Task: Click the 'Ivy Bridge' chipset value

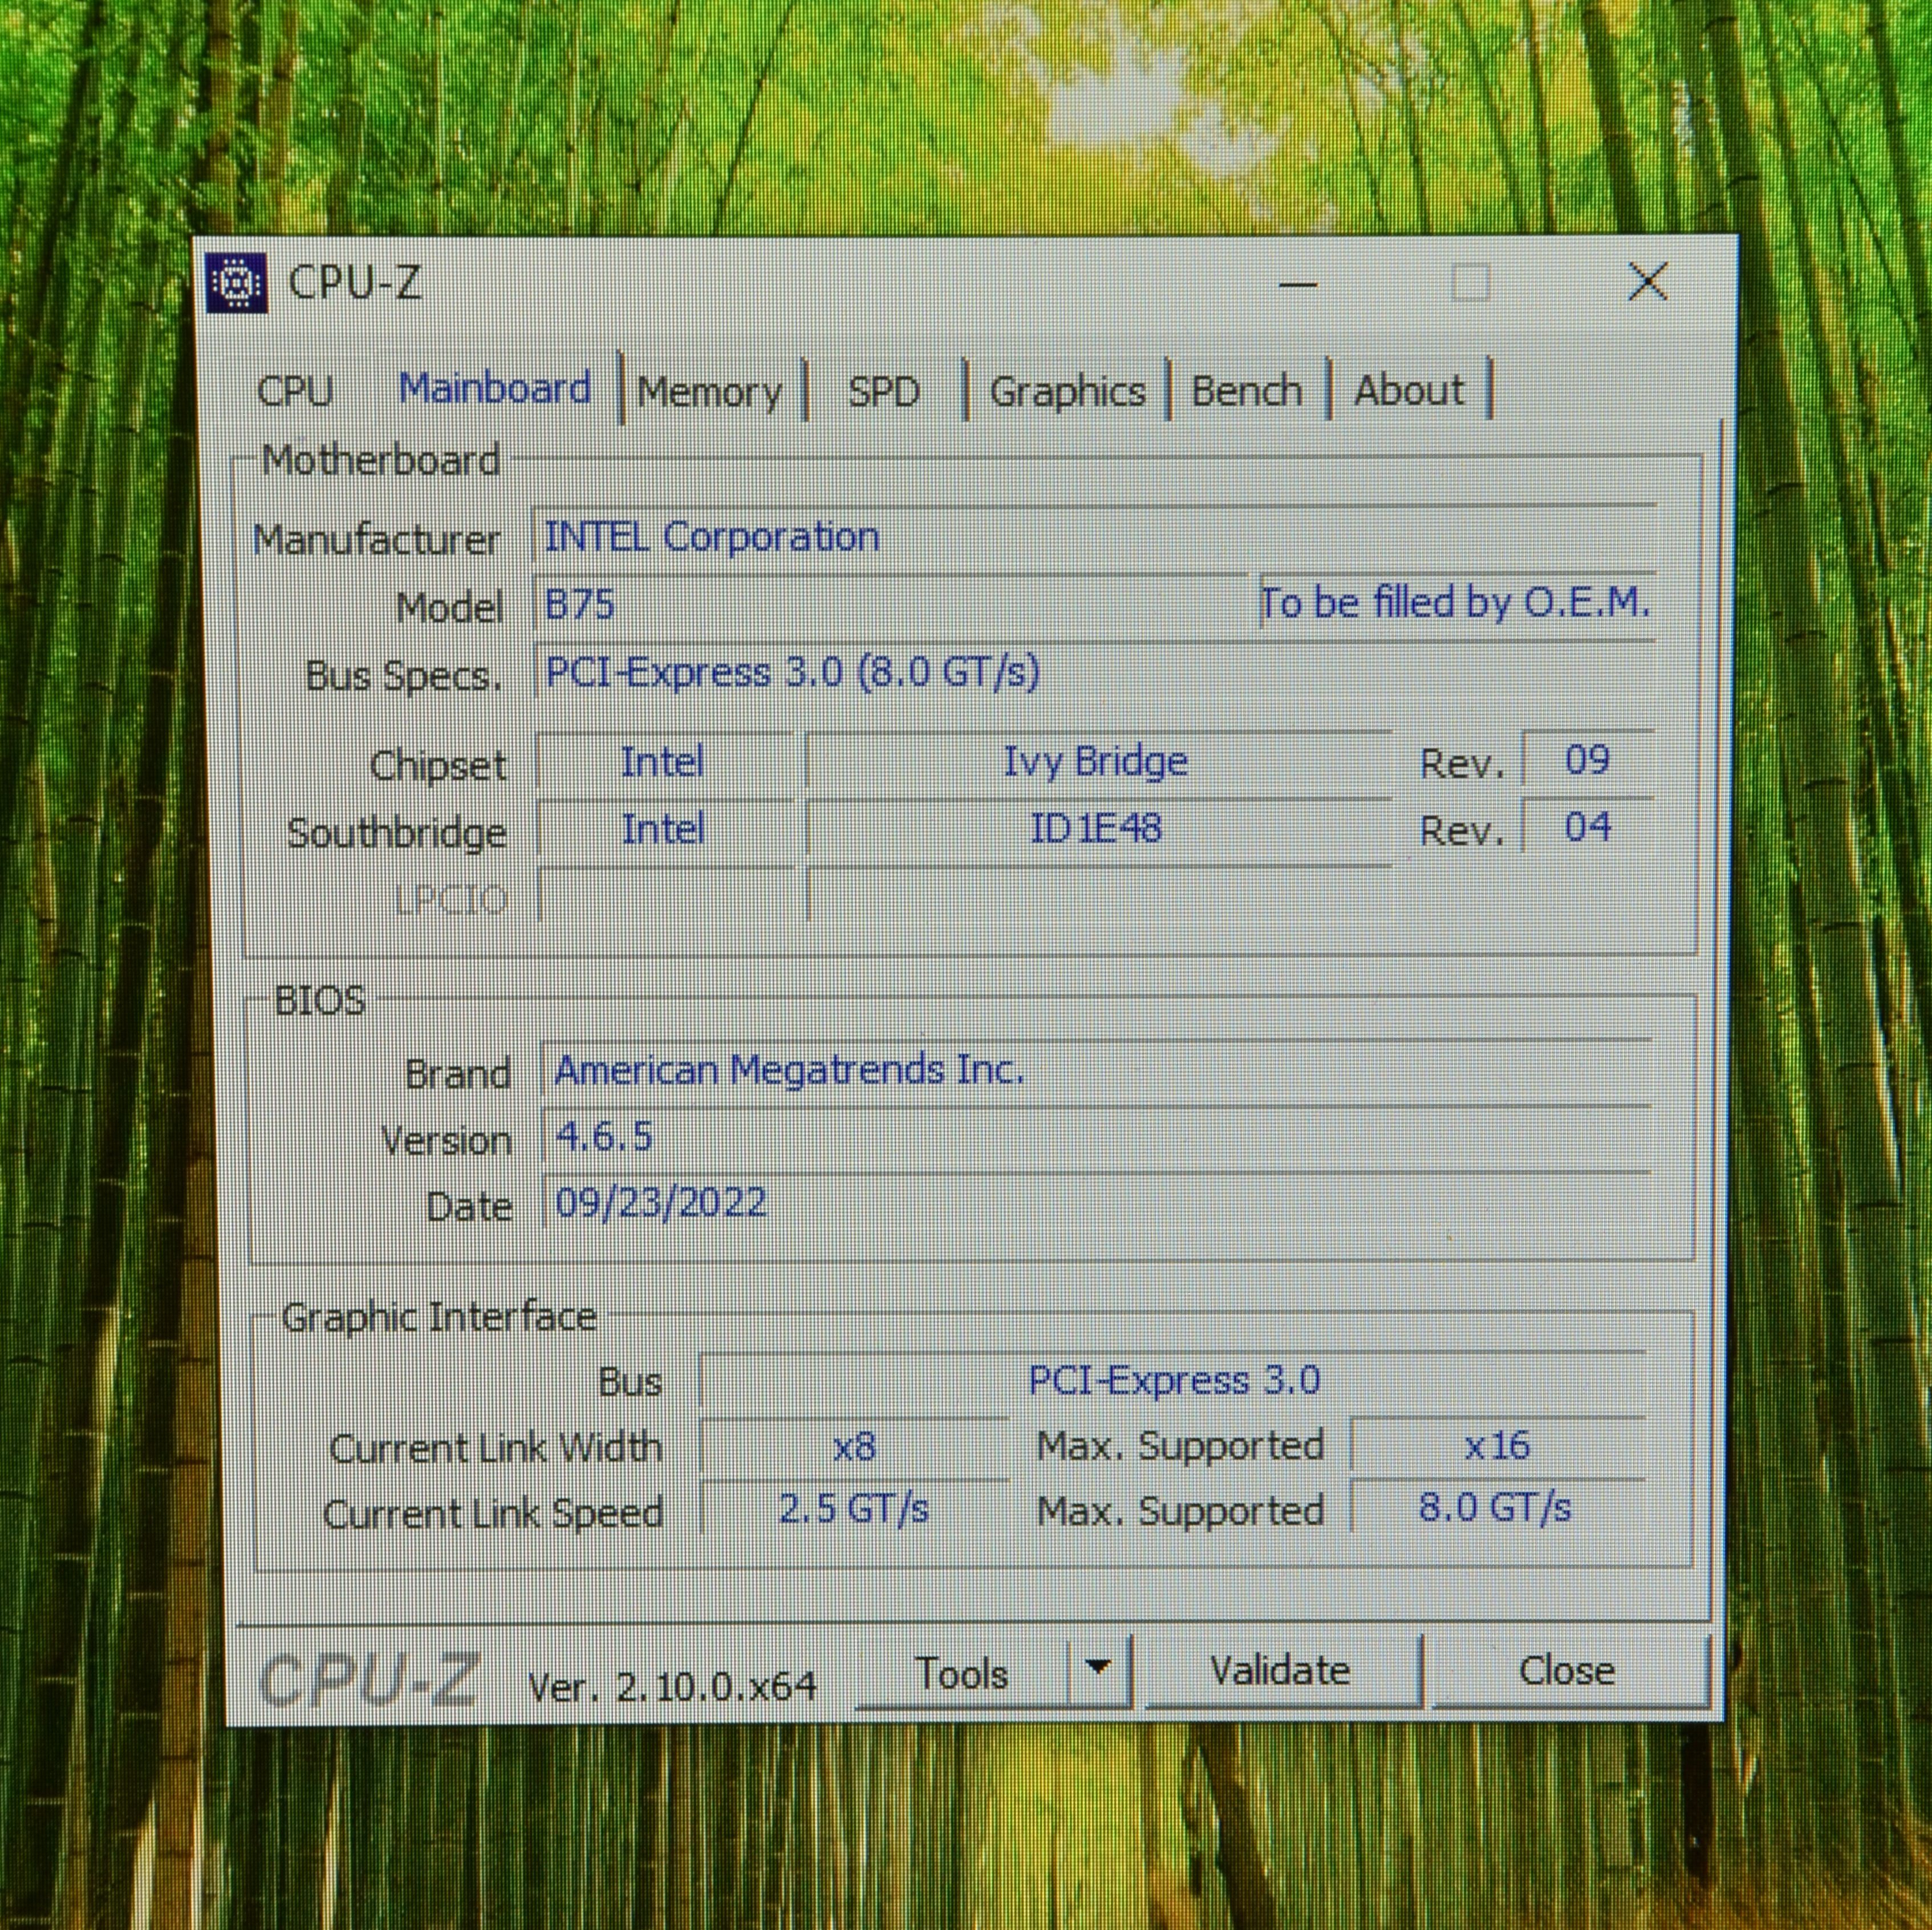Action: [1097, 762]
